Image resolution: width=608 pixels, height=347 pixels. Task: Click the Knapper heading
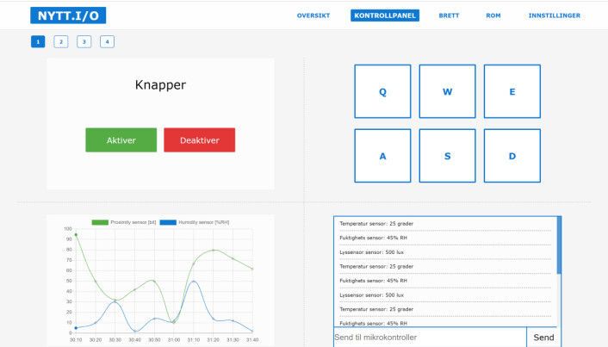pos(160,85)
